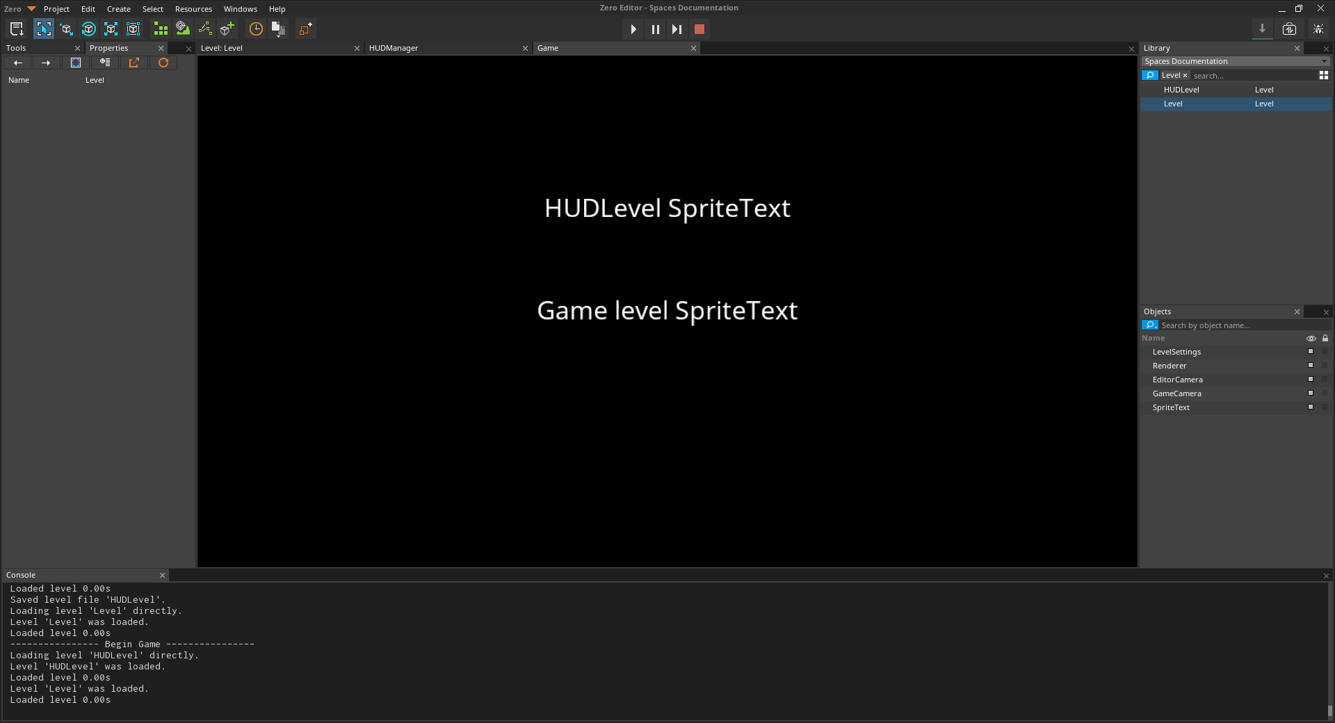Open the Create menu

[119, 9]
